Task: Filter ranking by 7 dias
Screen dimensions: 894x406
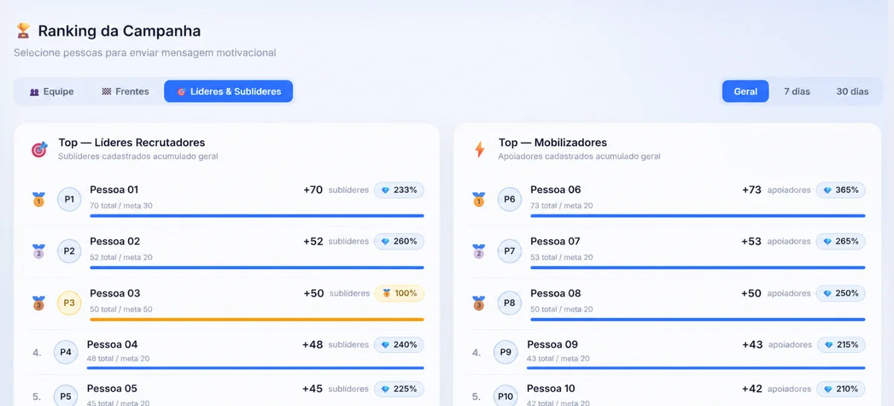Action: click(x=796, y=92)
